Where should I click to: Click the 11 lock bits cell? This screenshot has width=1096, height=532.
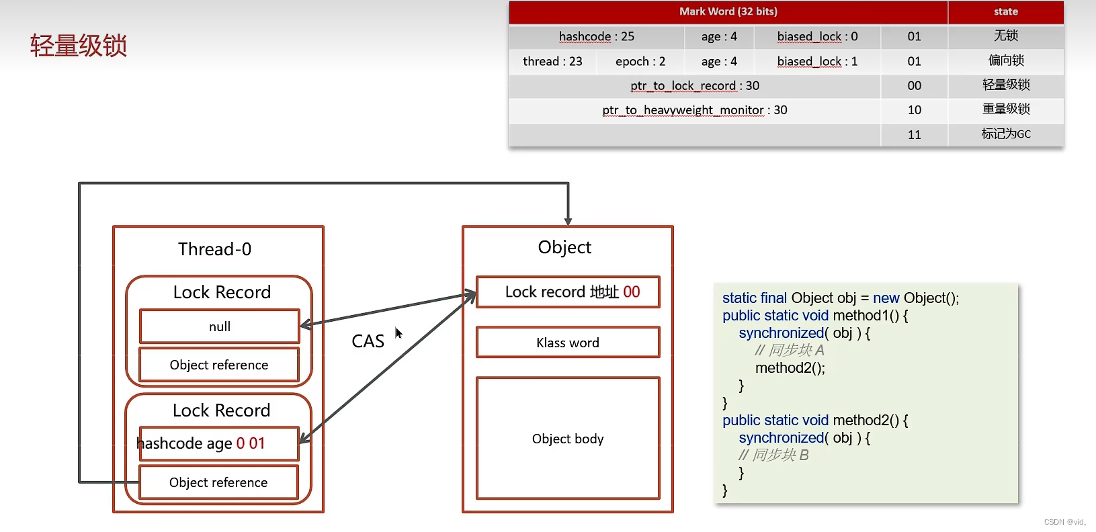pyautogui.click(x=915, y=134)
